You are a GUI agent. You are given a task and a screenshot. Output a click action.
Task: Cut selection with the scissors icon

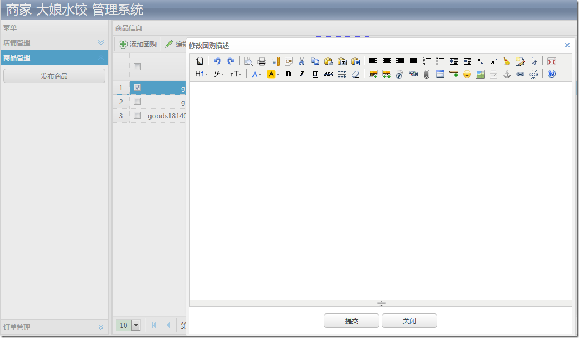(301, 61)
